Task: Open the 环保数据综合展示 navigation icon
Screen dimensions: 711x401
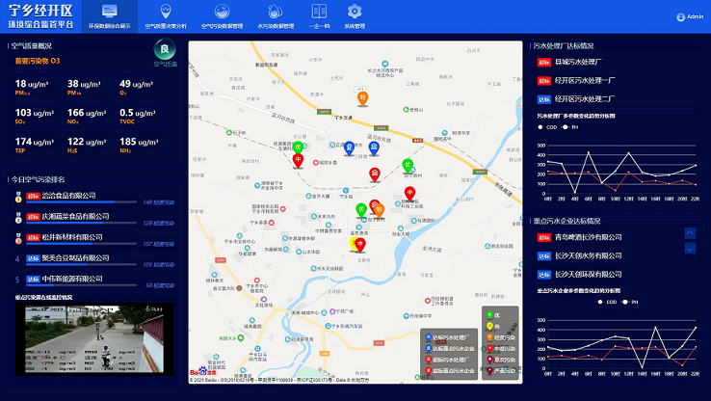Action: [109, 13]
